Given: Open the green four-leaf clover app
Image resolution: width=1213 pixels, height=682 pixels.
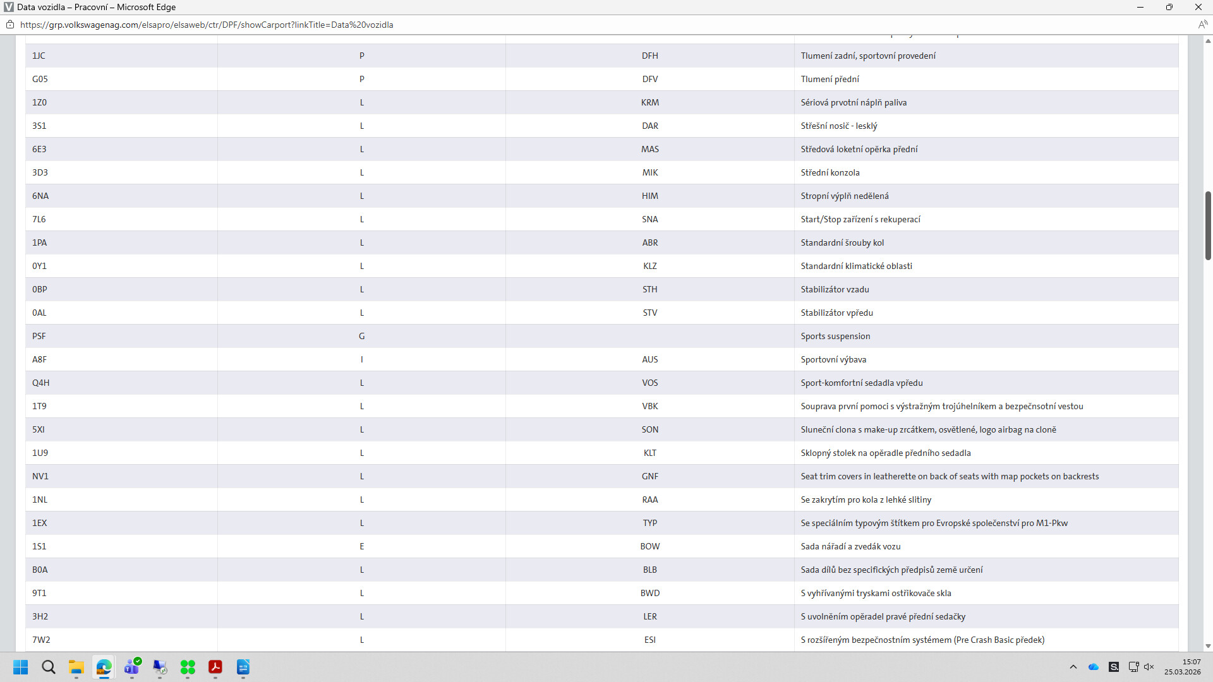Looking at the screenshot, I should tap(188, 667).
